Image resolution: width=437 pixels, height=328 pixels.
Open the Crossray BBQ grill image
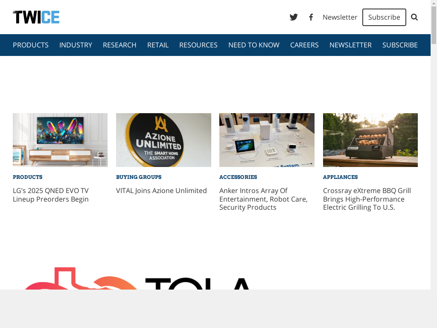(370, 140)
